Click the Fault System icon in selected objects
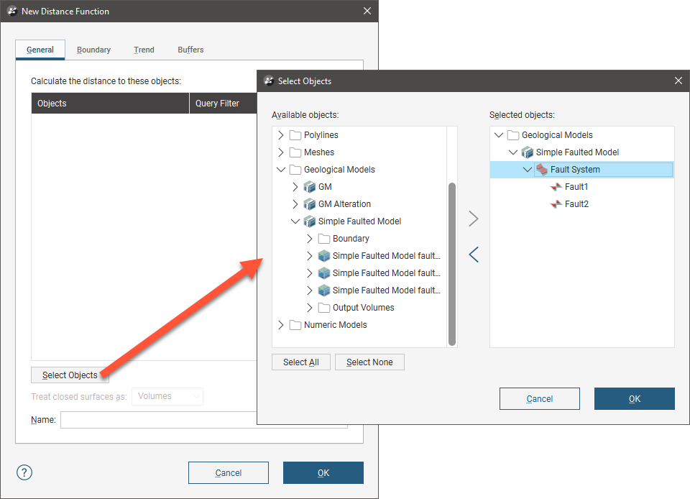690x499 pixels. (x=542, y=170)
